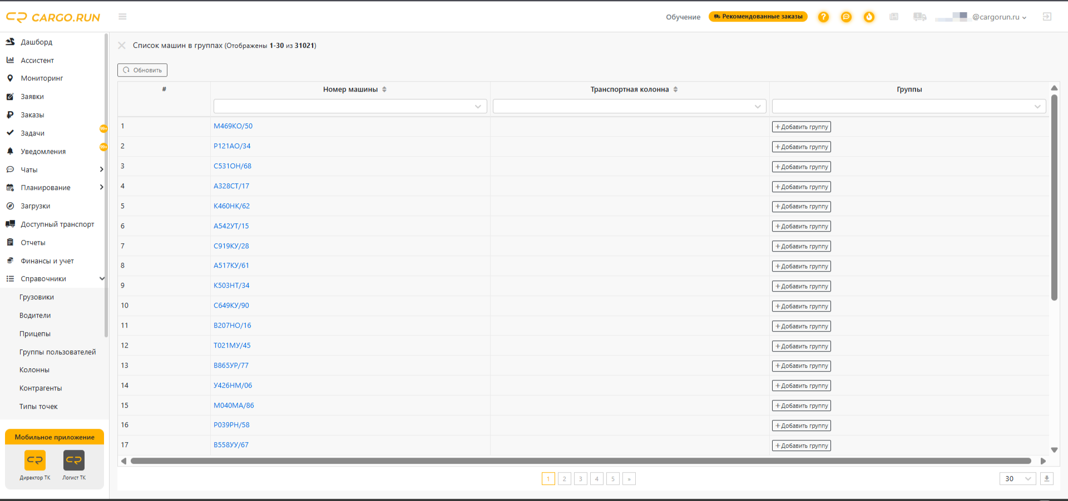
Task: Open the Транспортная колонна filter dropdown
Action: (x=630, y=106)
